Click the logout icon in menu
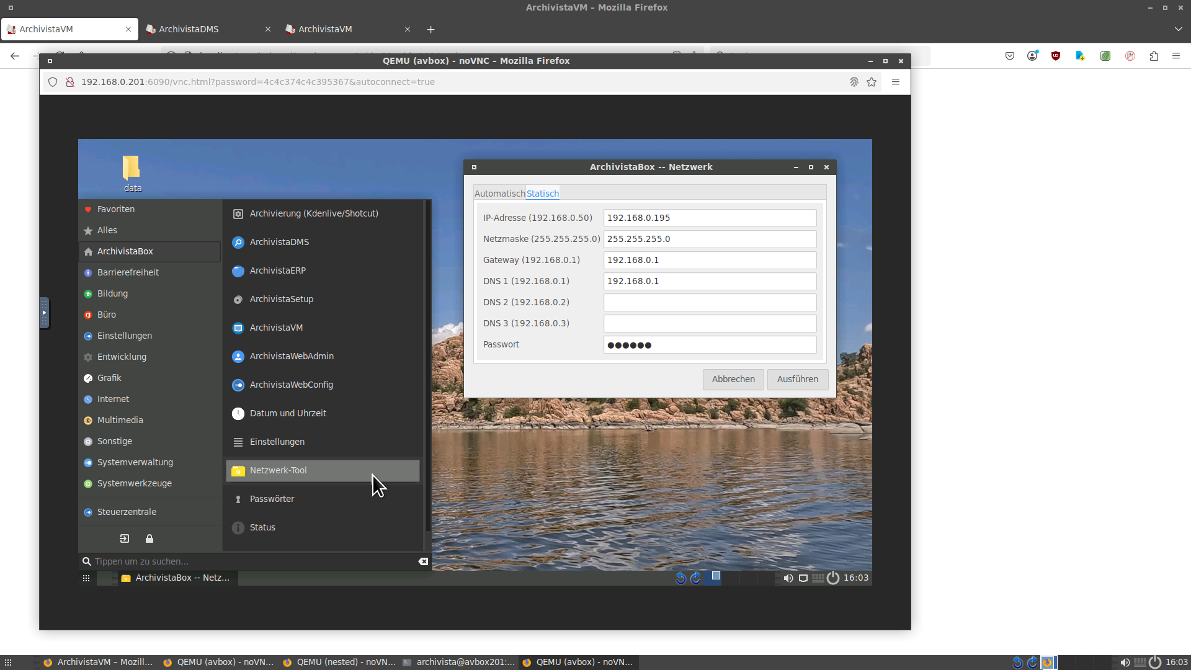Image resolution: width=1191 pixels, height=670 pixels. [124, 538]
